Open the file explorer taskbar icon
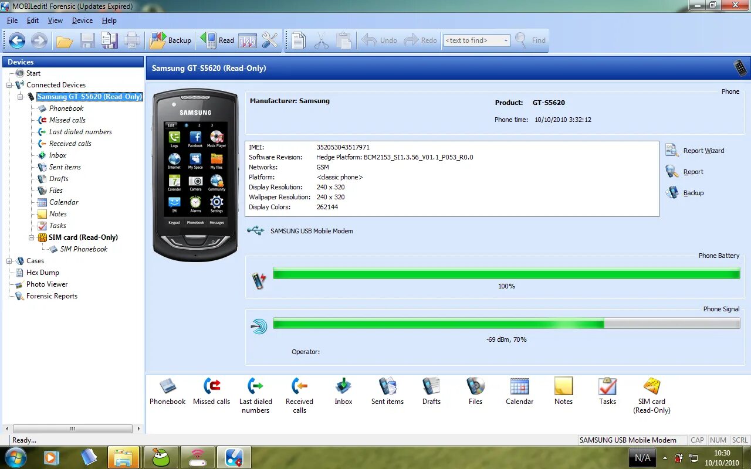This screenshot has height=469, width=751. pyautogui.click(x=123, y=457)
